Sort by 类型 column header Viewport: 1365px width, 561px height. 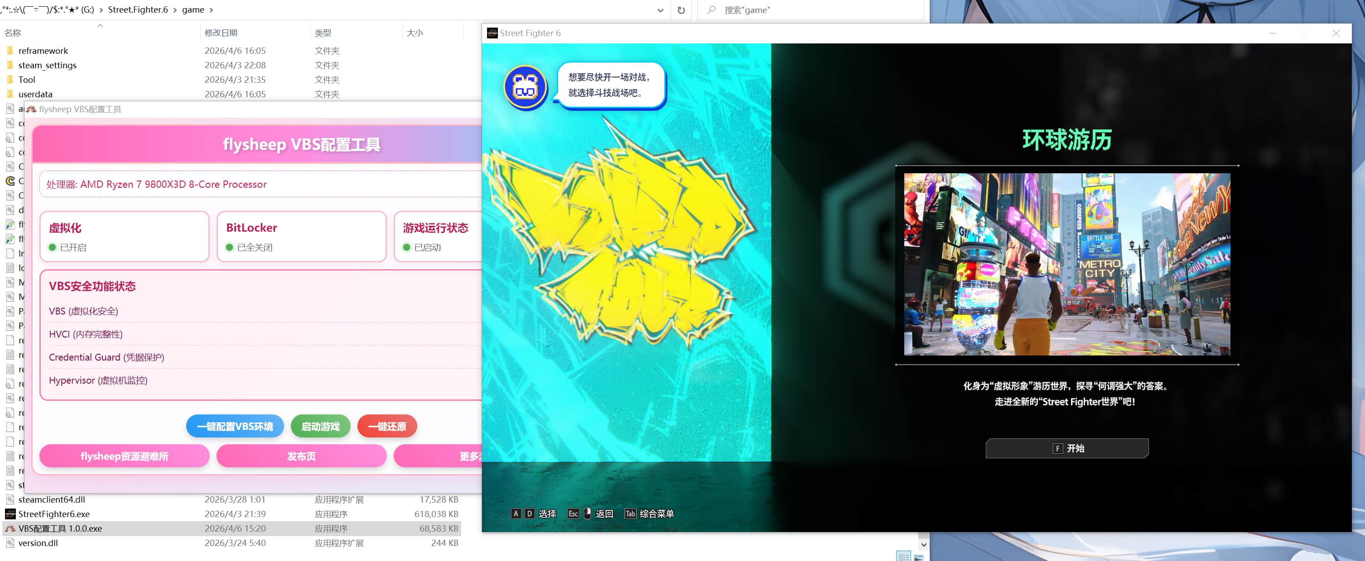click(323, 33)
